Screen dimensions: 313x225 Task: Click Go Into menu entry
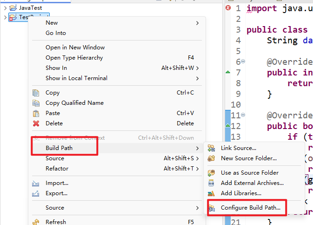(x=55, y=33)
